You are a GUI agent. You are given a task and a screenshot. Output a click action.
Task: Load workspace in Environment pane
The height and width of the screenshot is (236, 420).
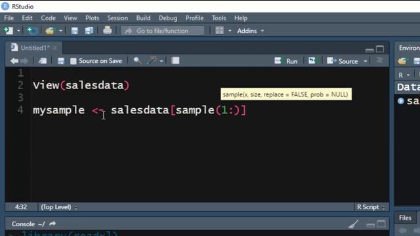[x=402, y=61]
